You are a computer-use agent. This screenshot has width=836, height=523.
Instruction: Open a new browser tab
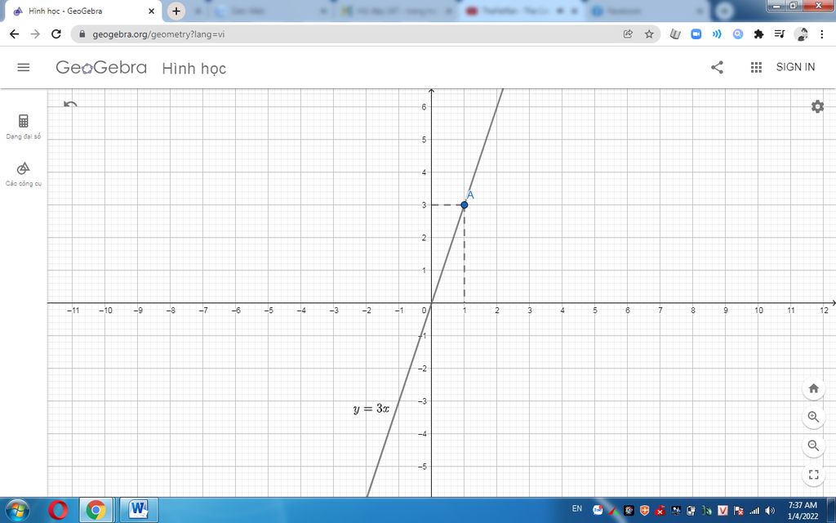[176, 11]
